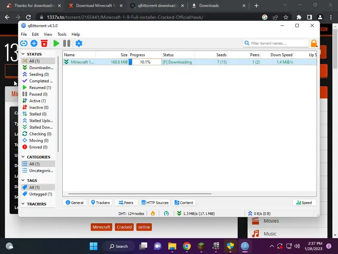Select All (1) under TAGS

click(x=38, y=187)
